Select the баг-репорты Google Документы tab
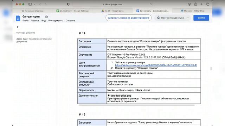 [x=153, y=11]
